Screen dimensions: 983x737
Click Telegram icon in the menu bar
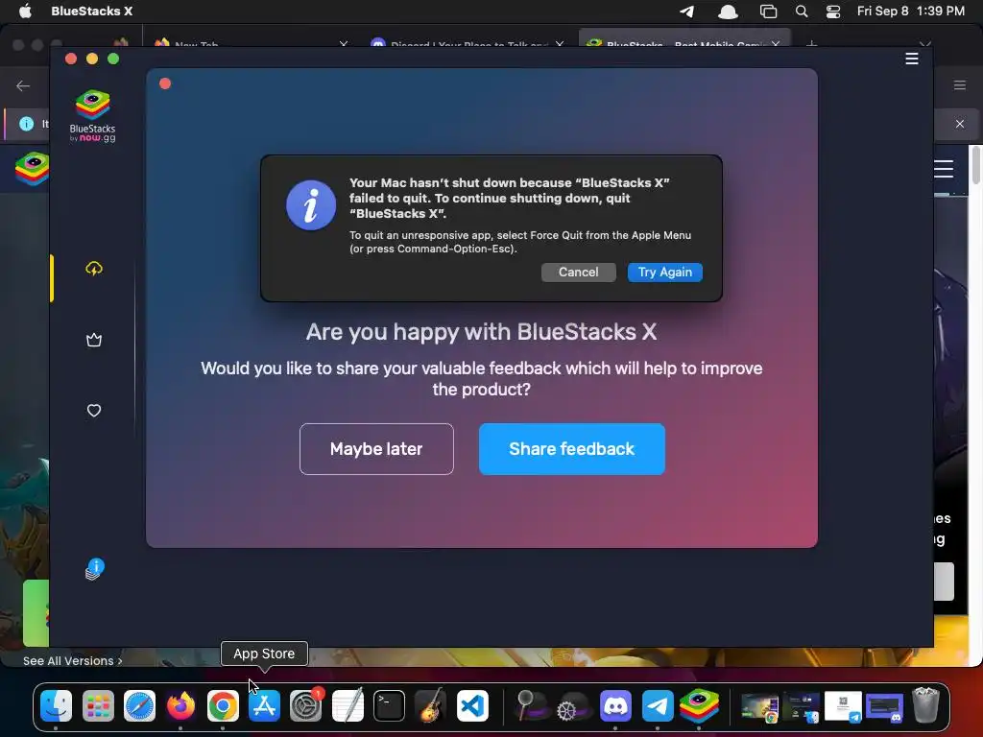pos(687,12)
